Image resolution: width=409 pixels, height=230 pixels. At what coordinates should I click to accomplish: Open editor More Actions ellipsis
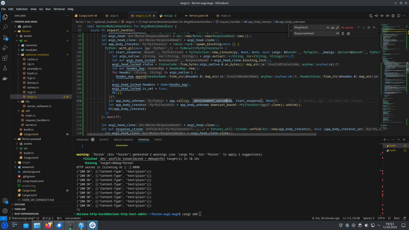click(x=405, y=16)
